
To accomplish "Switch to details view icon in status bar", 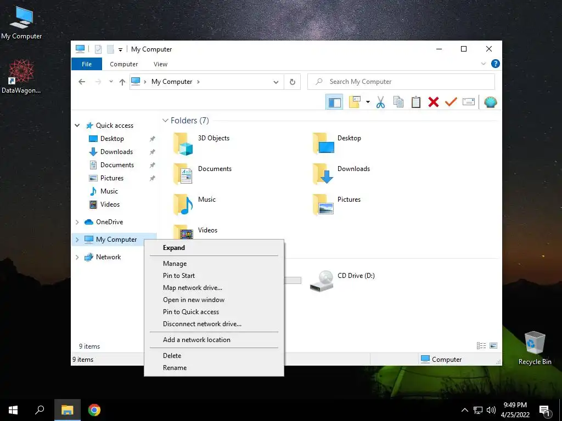I will point(481,346).
